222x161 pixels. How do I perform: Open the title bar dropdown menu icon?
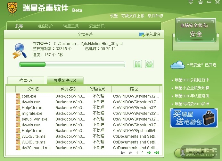click(x=191, y=2)
